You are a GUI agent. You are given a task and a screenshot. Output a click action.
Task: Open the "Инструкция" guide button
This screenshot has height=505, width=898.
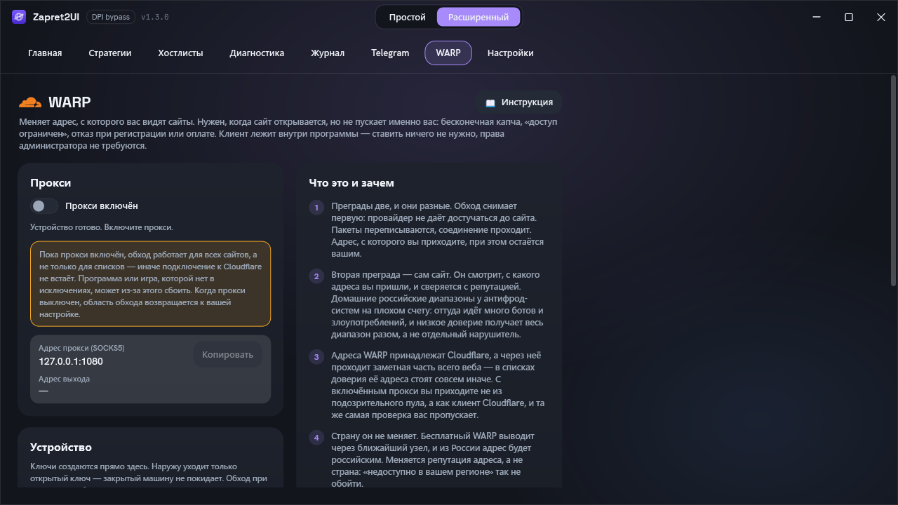pyautogui.click(x=519, y=102)
